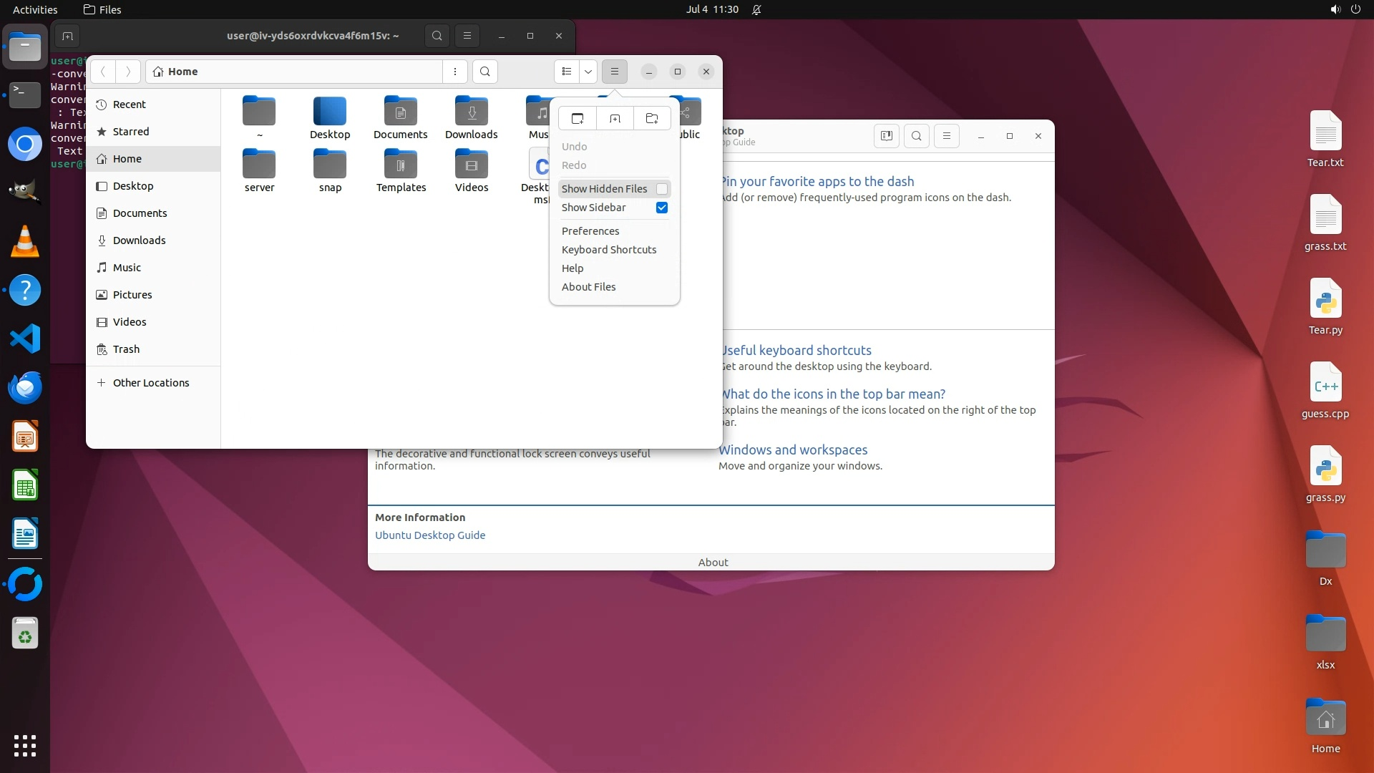This screenshot has width=1374, height=773.
Task: Click the Files search magnifier icon
Action: point(485,72)
